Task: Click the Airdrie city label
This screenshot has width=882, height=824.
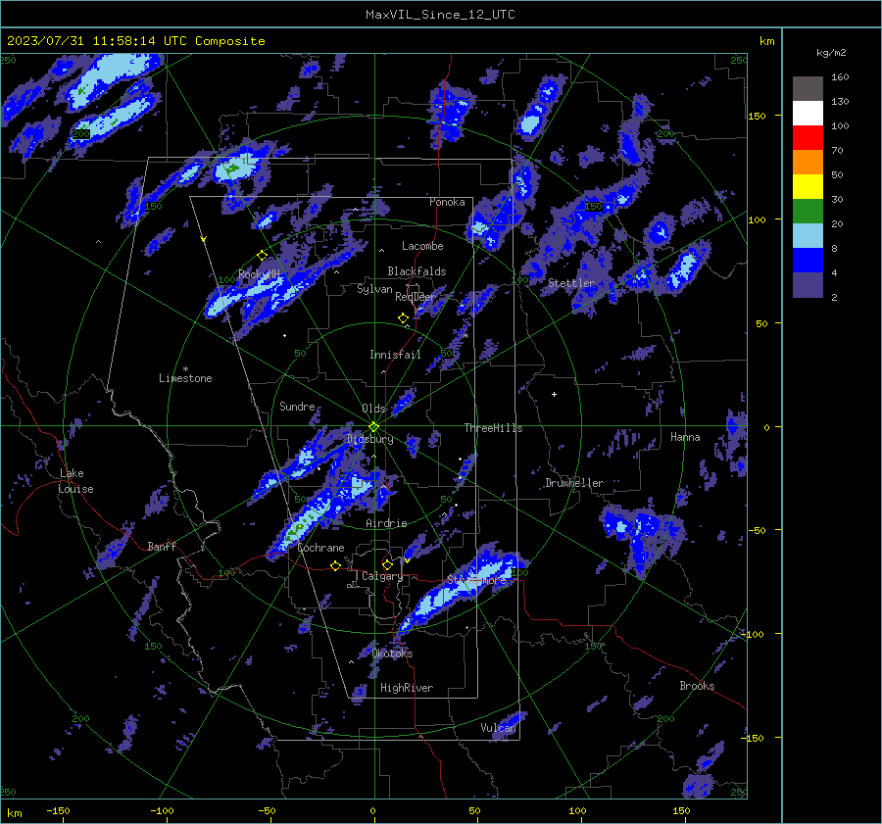Action: pyautogui.click(x=386, y=523)
